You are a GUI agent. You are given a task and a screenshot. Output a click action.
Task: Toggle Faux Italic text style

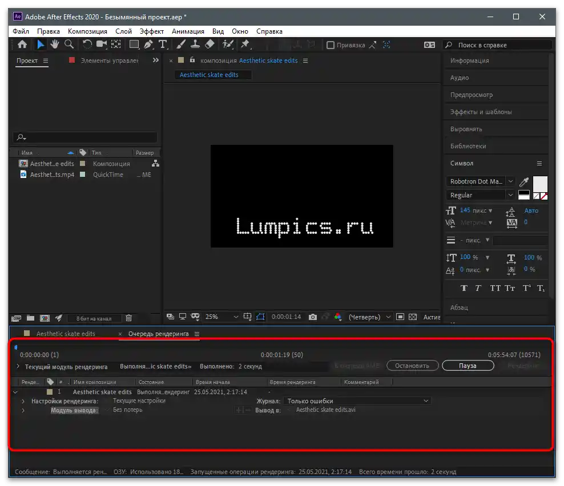tap(478, 288)
